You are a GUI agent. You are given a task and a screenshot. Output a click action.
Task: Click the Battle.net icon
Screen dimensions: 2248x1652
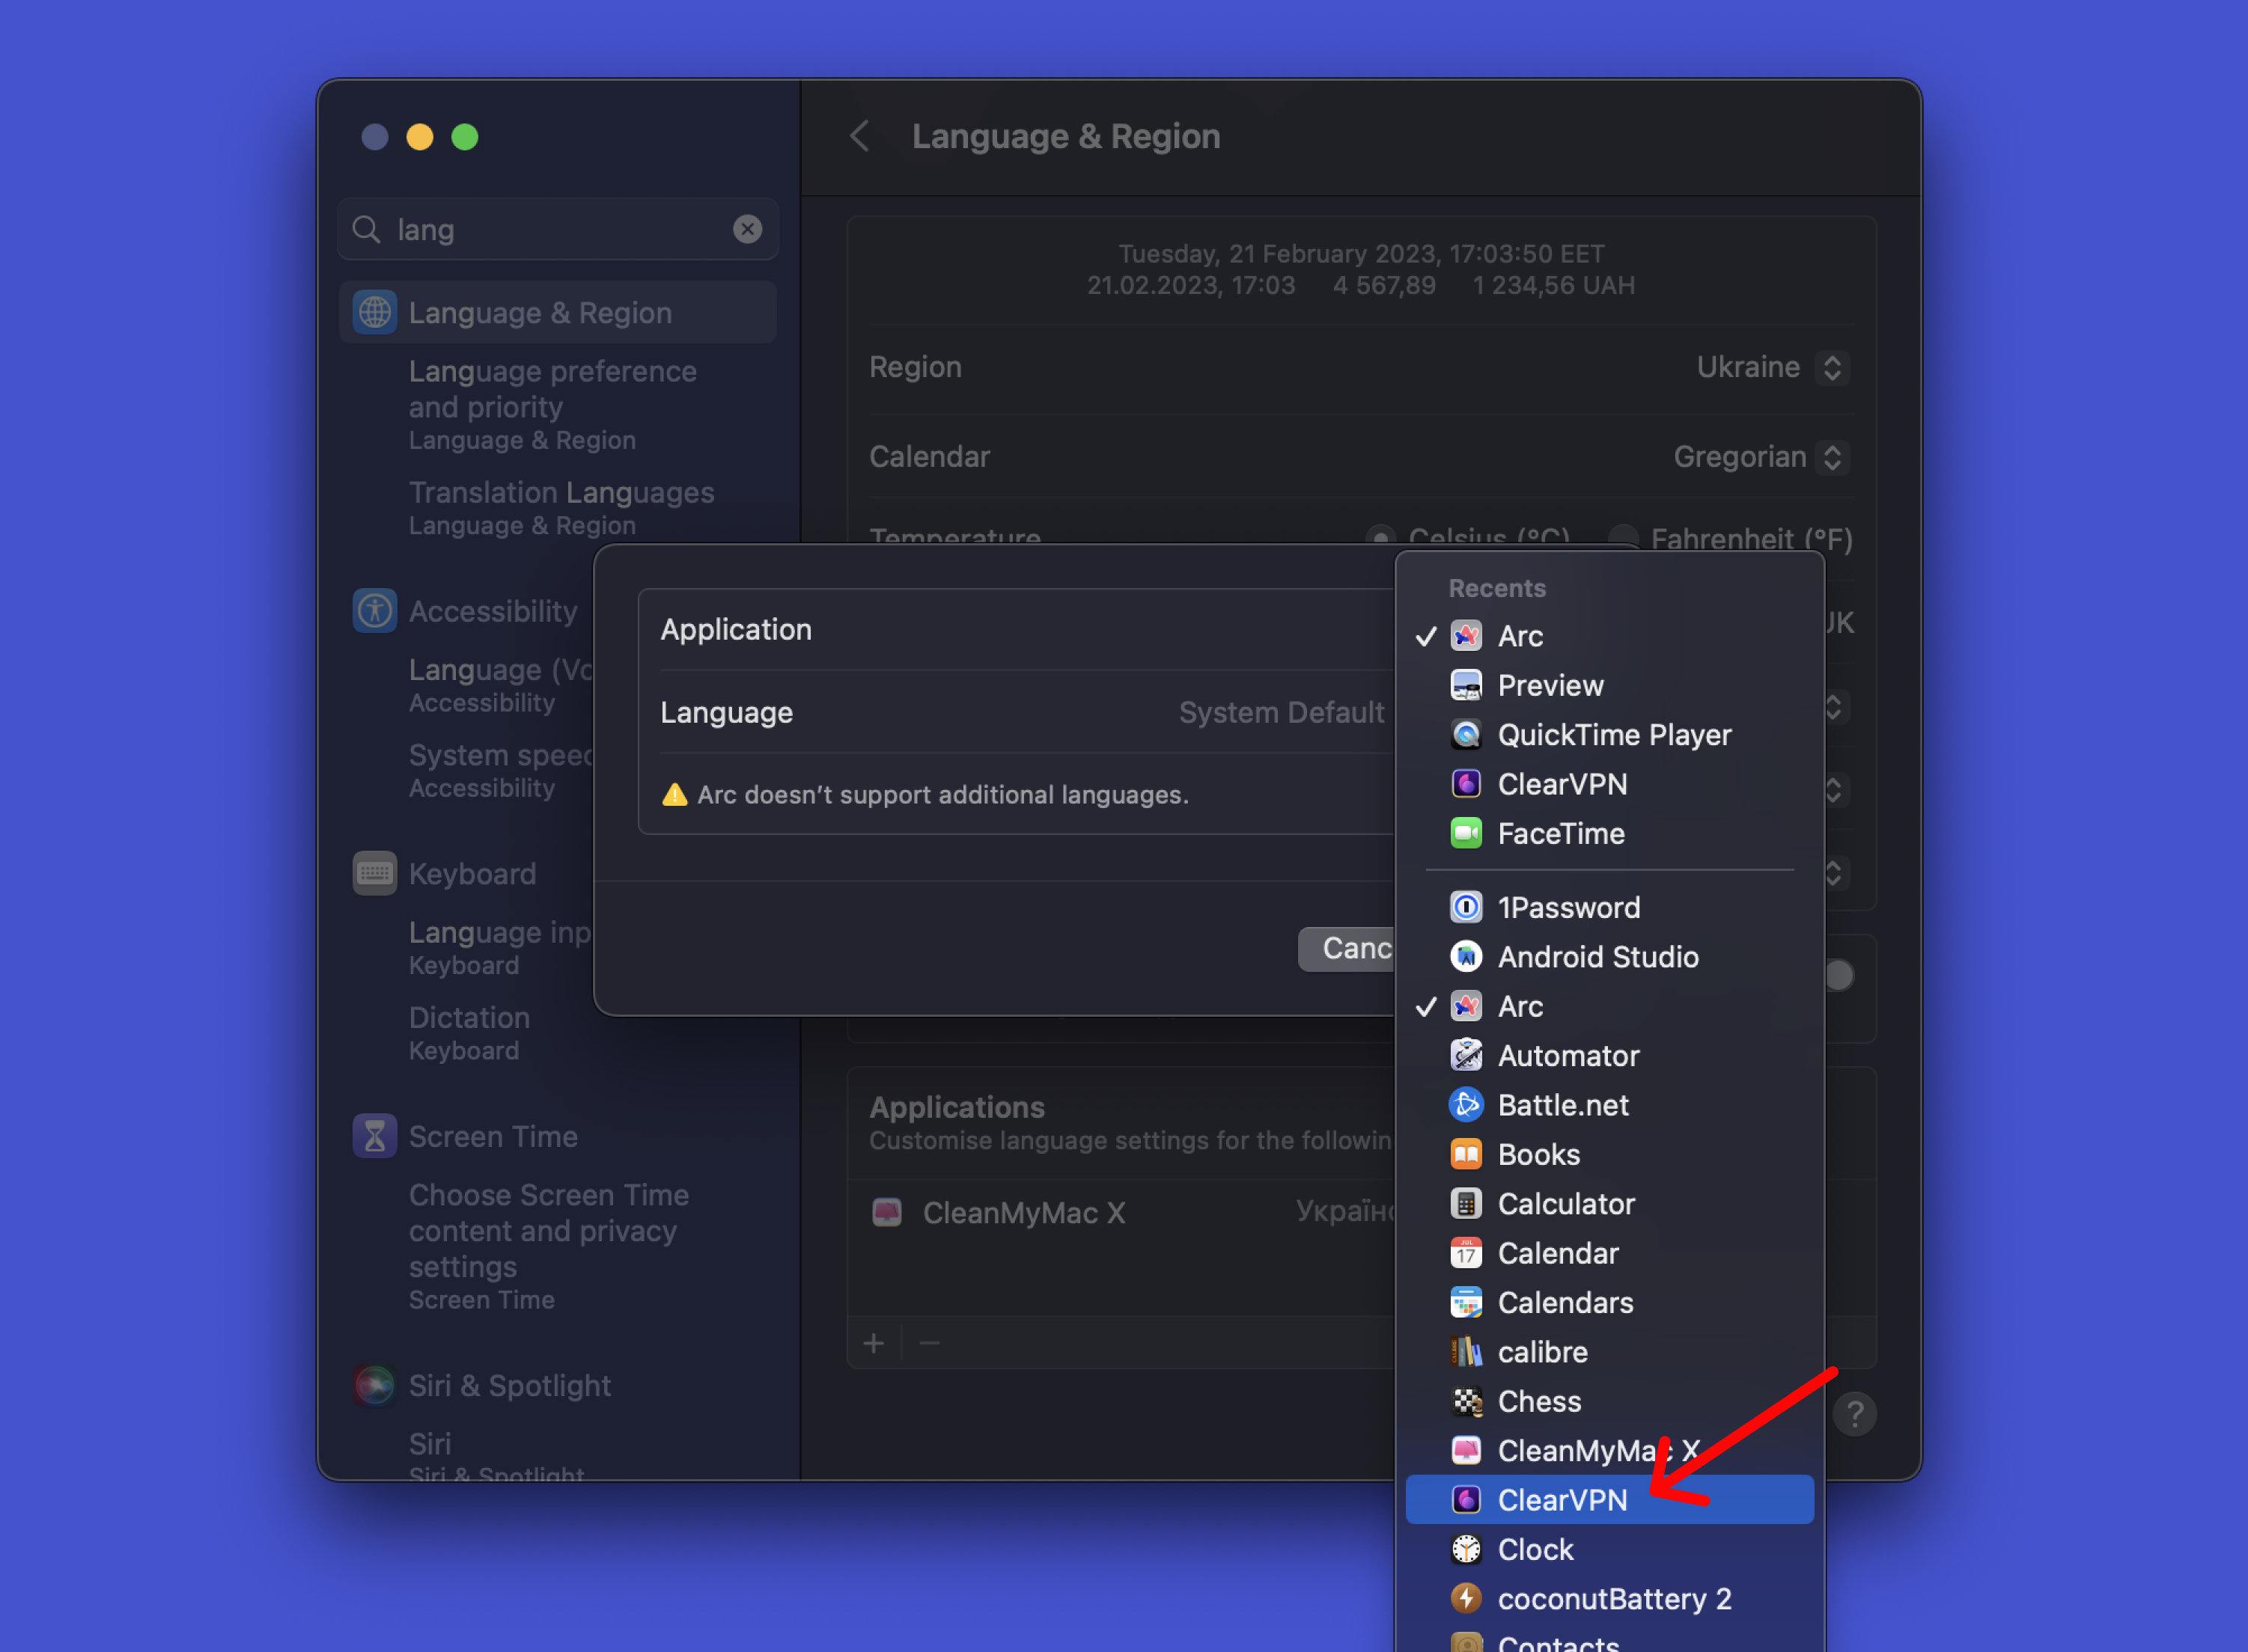(x=1466, y=1105)
